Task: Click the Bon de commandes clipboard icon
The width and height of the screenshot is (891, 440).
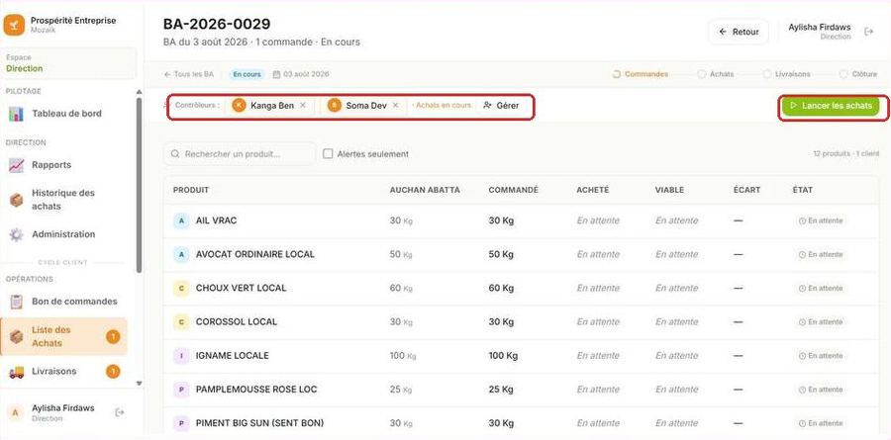Action: (17, 302)
